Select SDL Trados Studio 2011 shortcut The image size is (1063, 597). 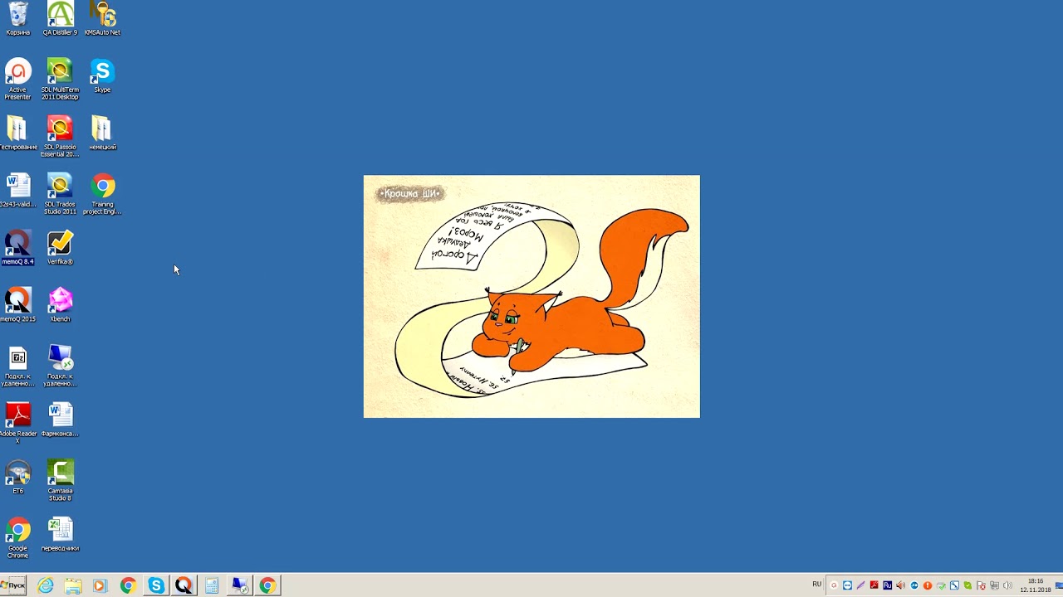[x=60, y=193]
